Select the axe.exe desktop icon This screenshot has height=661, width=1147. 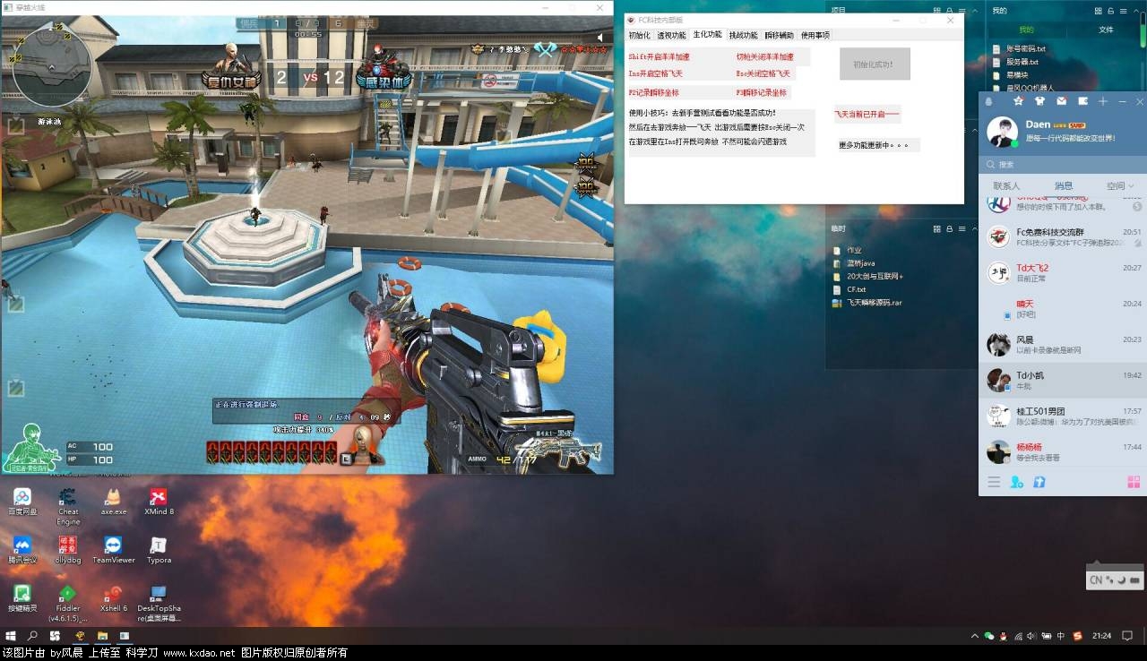113,502
